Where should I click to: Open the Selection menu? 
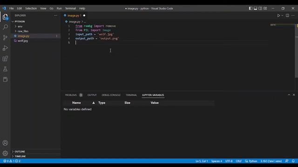click(31, 8)
